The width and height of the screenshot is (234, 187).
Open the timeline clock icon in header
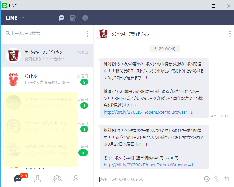(x=85, y=18)
